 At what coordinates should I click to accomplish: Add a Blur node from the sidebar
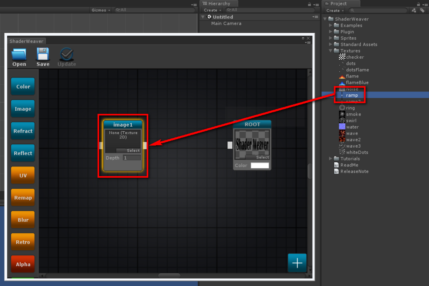(23, 220)
